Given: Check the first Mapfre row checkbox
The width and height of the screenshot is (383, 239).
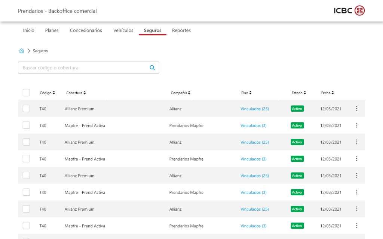Looking at the screenshot, I should (x=27, y=125).
